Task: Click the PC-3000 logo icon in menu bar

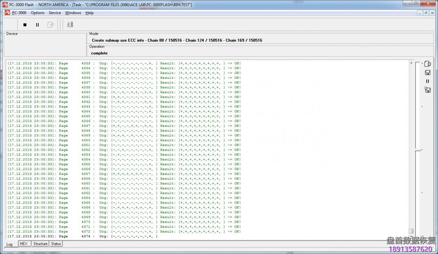Action: point(7,13)
